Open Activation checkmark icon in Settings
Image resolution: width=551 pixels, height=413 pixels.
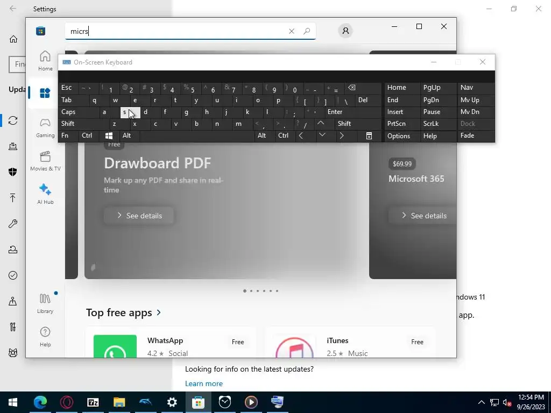click(13, 275)
